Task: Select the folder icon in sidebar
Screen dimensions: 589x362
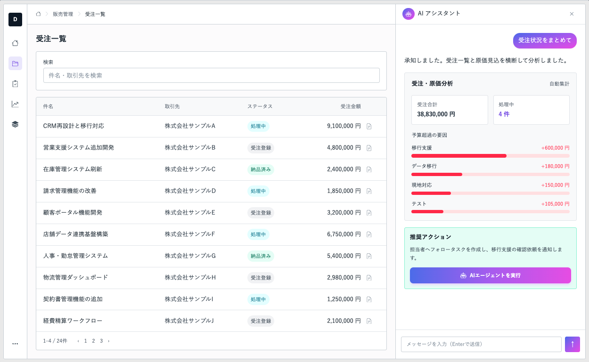Action: coord(15,64)
